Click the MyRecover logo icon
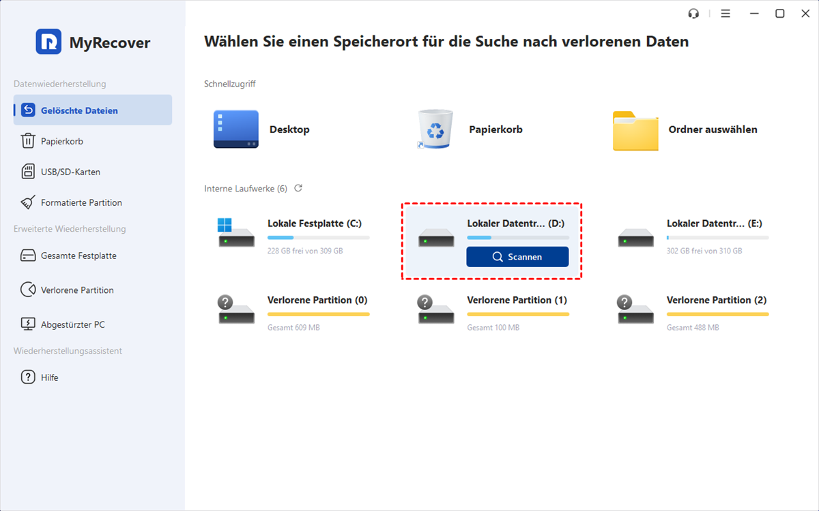This screenshot has width=819, height=511. (x=48, y=42)
